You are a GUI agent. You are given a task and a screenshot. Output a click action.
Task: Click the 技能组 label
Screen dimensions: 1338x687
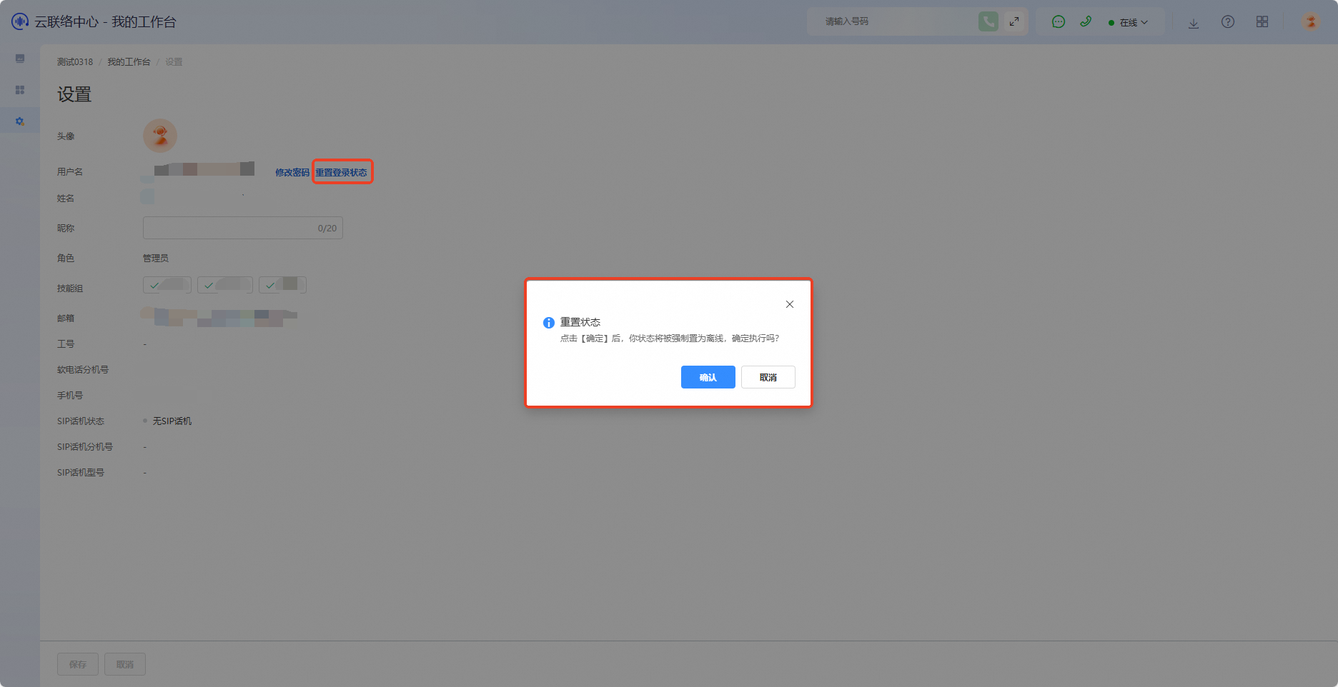click(70, 289)
